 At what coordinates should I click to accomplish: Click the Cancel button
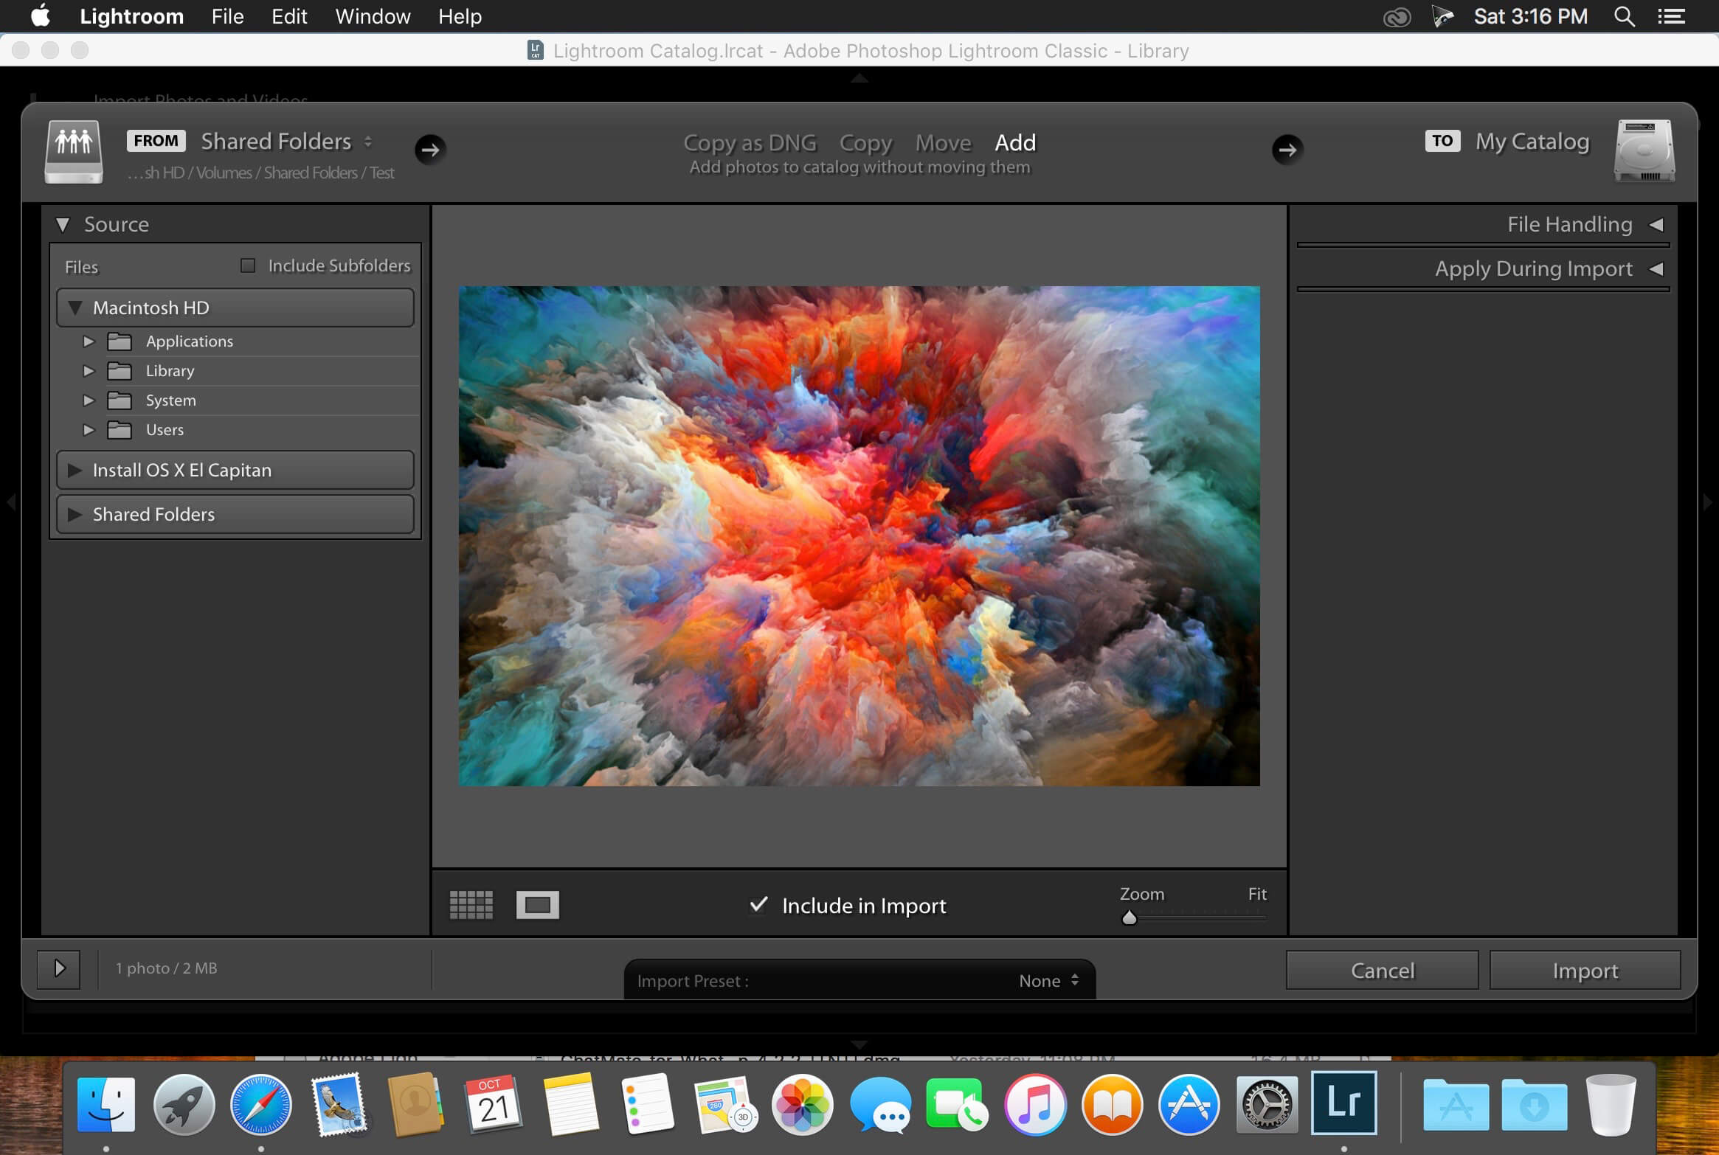(1381, 969)
